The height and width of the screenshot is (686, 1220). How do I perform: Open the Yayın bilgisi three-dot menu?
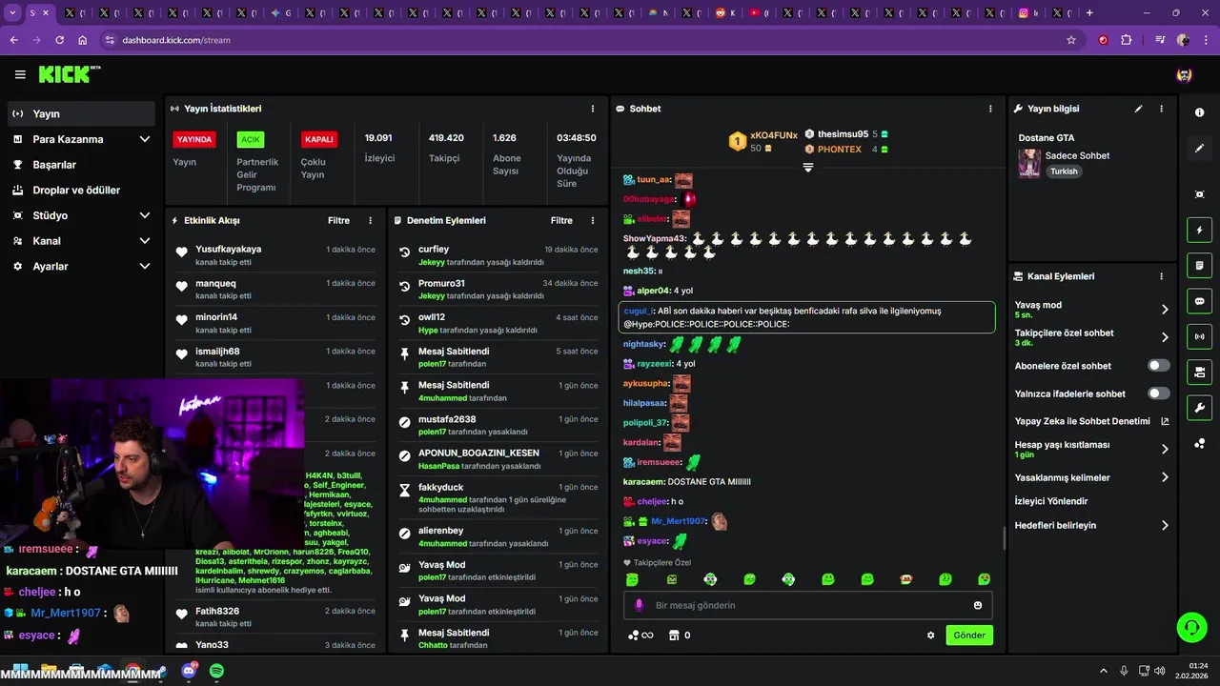coord(1161,109)
